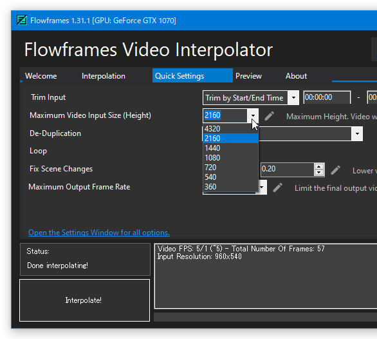The image size is (377, 339).
Task: Open the Settings Window for all options link
Action: pos(99,233)
